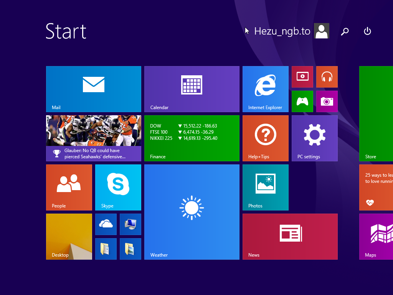Open the People tile

69,187
